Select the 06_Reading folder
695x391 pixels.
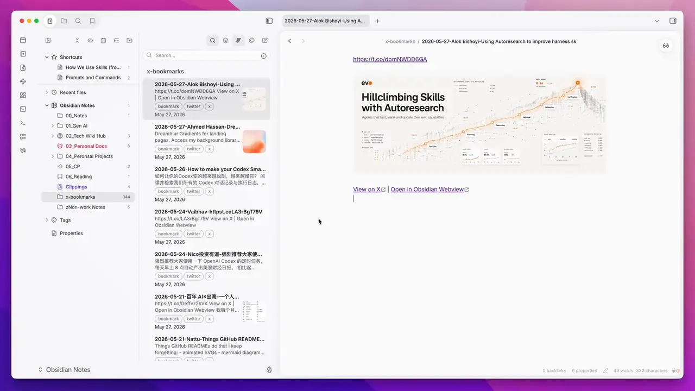(88, 176)
